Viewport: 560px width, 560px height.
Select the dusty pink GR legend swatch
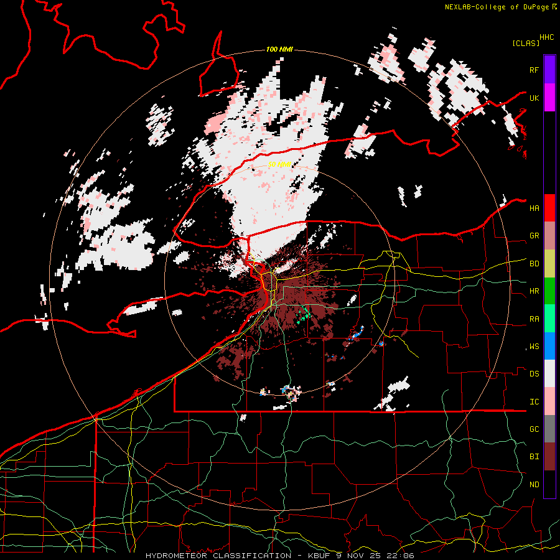coord(549,236)
